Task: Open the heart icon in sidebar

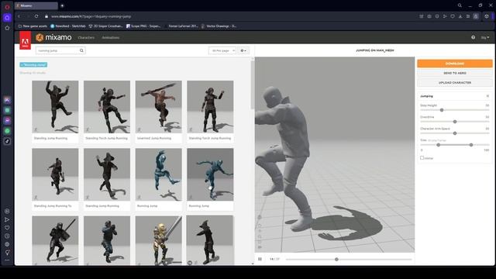Action: pyautogui.click(x=7, y=228)
